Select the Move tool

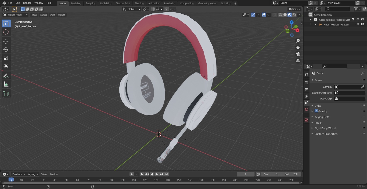[6, 41]
